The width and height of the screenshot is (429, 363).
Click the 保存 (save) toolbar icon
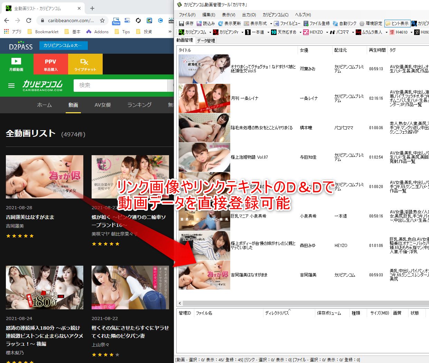tap(181, 24)
